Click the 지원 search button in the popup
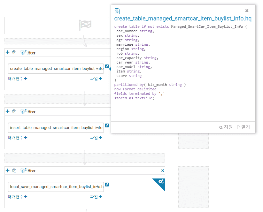The width and height of the screenshot is (263, 212). tap(226, 127)
